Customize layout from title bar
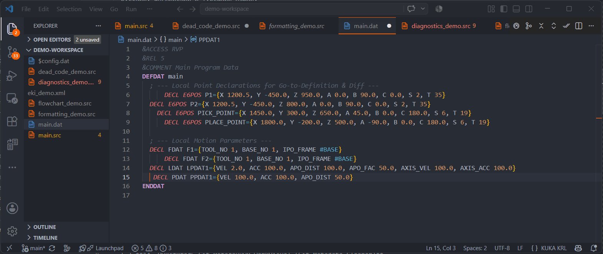Screen dimensions: 603x254 tap(491, 9)
